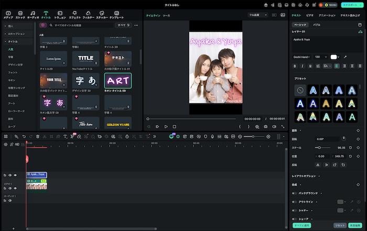Select the text T tool in timeline toolbar
The width and height of the screenshot is (367, 231).
65,136
